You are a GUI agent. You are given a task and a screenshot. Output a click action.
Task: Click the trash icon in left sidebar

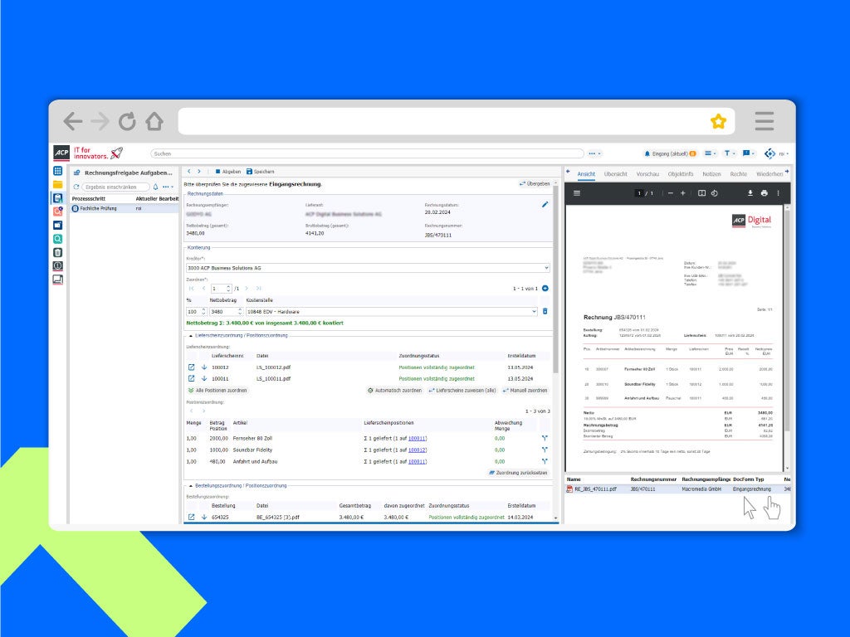click(x=57, y=252)
